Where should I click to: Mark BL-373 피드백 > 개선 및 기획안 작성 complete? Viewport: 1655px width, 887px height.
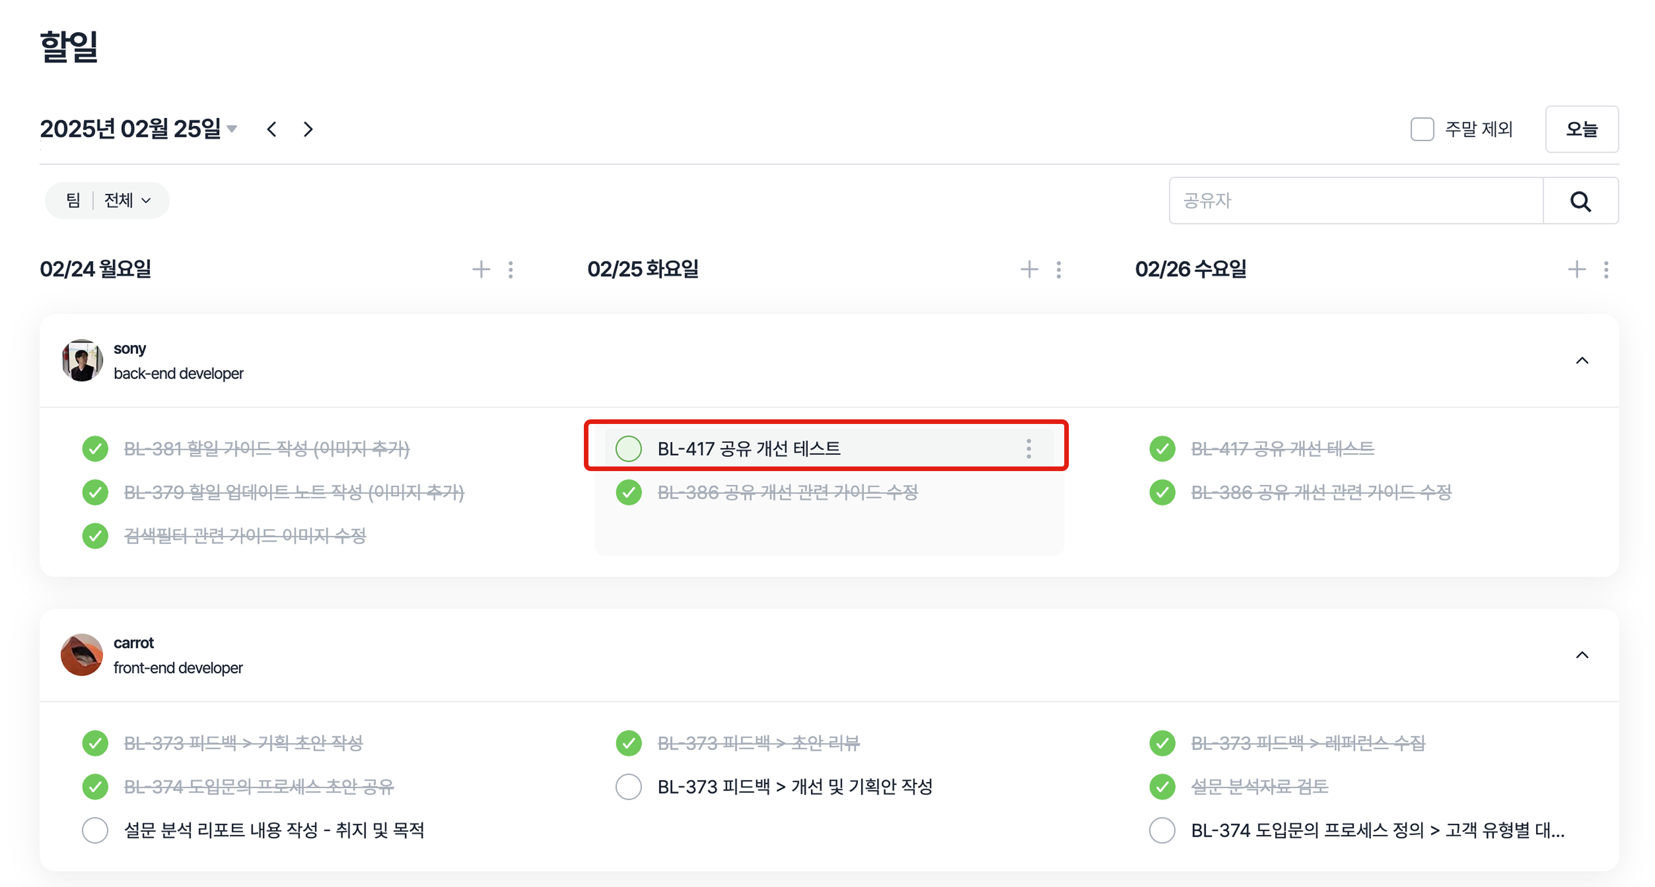tap(628, 786)
